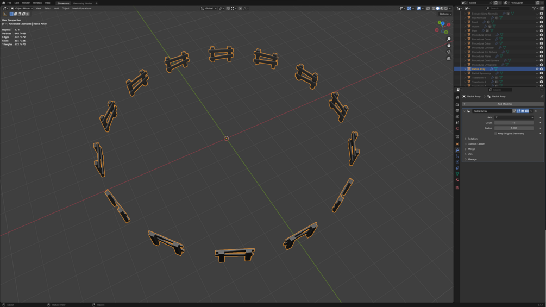Open the outliner filter funnel menu
546x307 pixels.
pyautogui.click(x=534, y=8)
